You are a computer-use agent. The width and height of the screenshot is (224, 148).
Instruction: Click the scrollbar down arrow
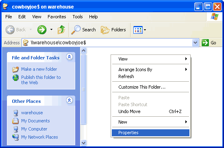point(83,143)
